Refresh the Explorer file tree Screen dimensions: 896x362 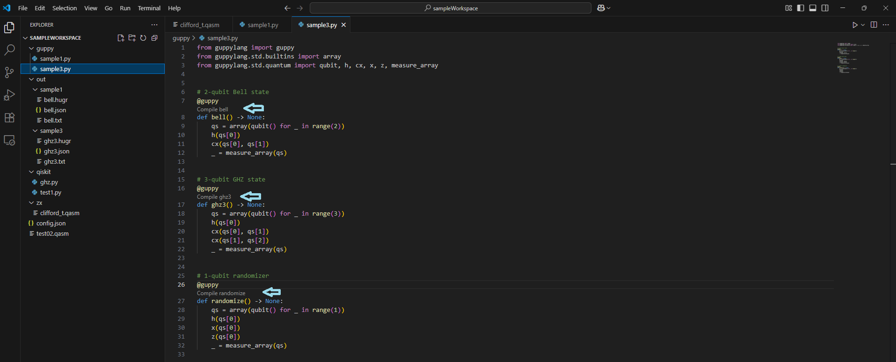tap(143, 38)
